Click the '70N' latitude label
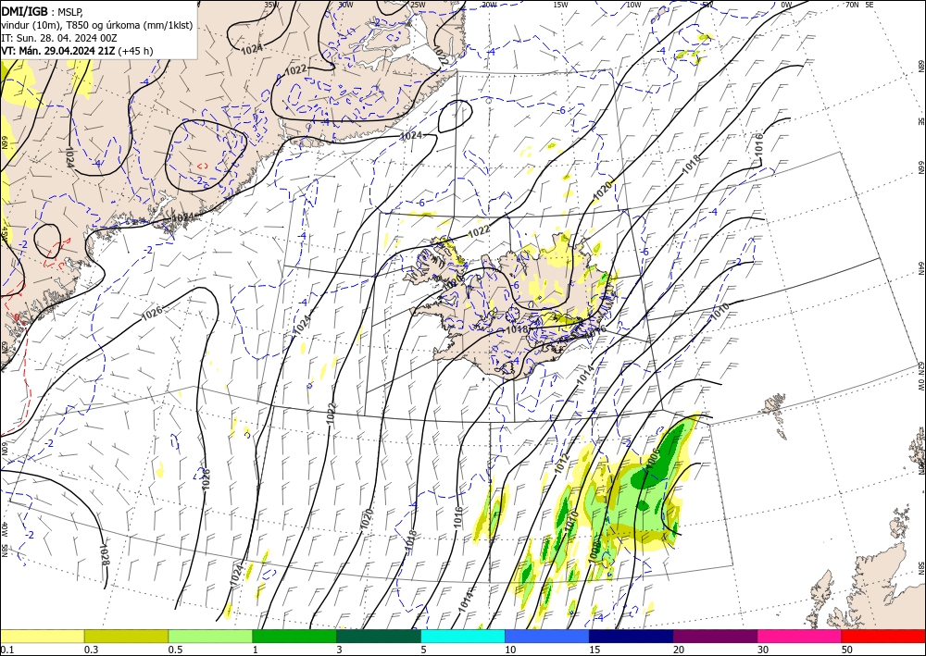Screen dimensions: 926x656 852,4
